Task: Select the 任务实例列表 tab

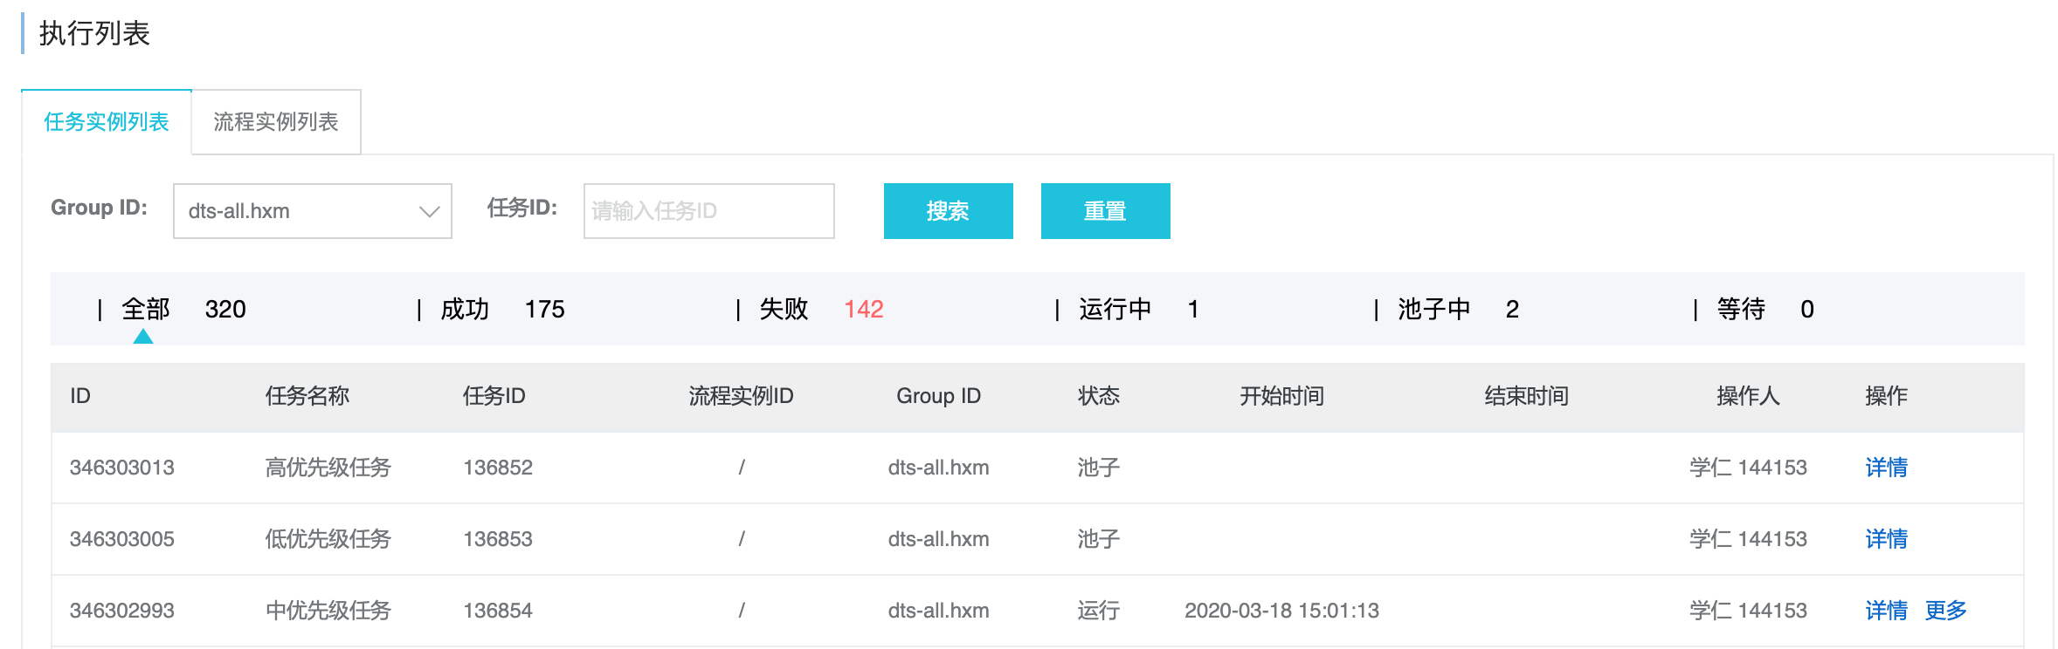Action: click(107, 122)
